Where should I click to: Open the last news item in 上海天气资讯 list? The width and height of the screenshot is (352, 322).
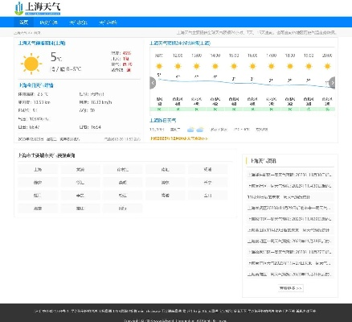(x=289, y=275)
